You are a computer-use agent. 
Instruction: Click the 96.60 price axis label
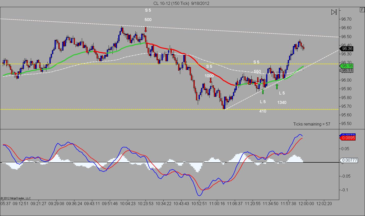[346, 28]
